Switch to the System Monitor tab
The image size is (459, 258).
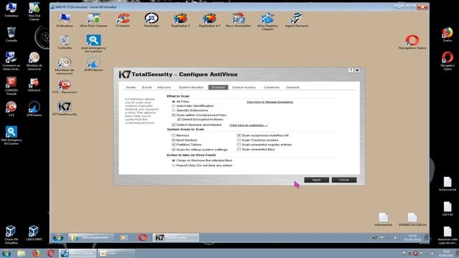pos(191,87)
